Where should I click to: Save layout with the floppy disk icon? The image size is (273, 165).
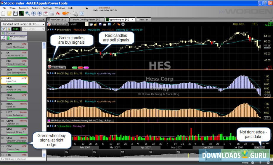click(x=15, y=14)
